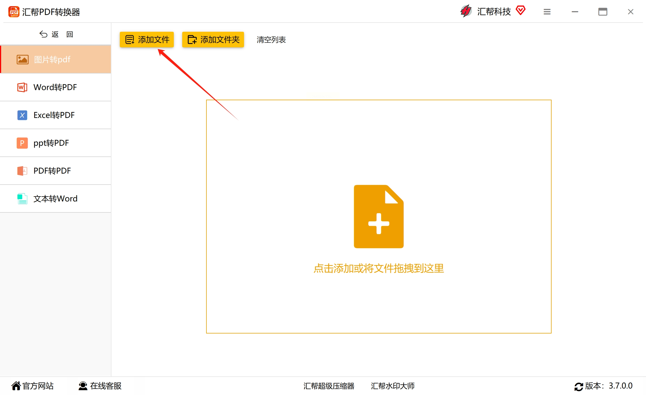Viewport: 646px width, 395px height.
Task: Click the 在线客服 headset icon
Action: click(83, 386)
